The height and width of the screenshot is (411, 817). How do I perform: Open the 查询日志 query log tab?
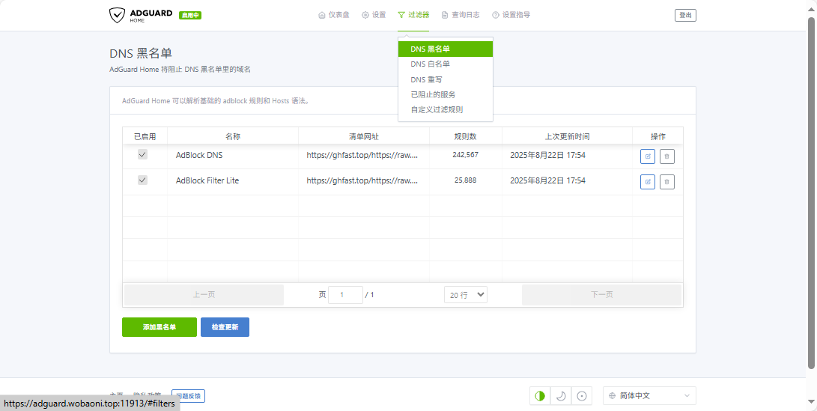pos(461,15)
